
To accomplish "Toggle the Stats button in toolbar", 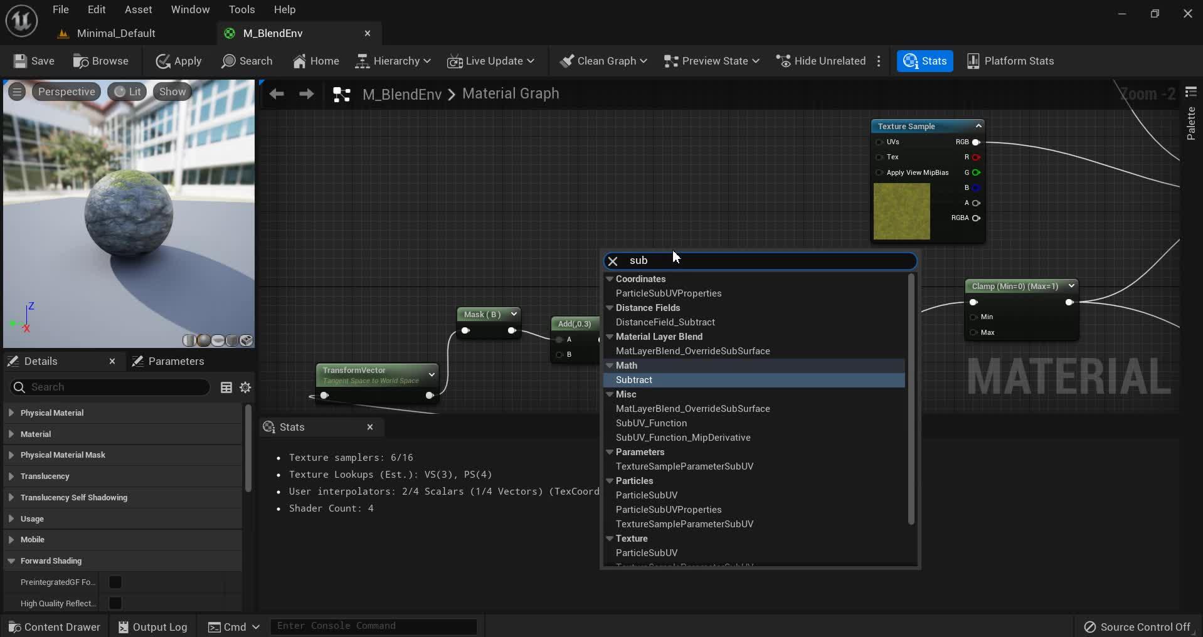I will (925, 61).
